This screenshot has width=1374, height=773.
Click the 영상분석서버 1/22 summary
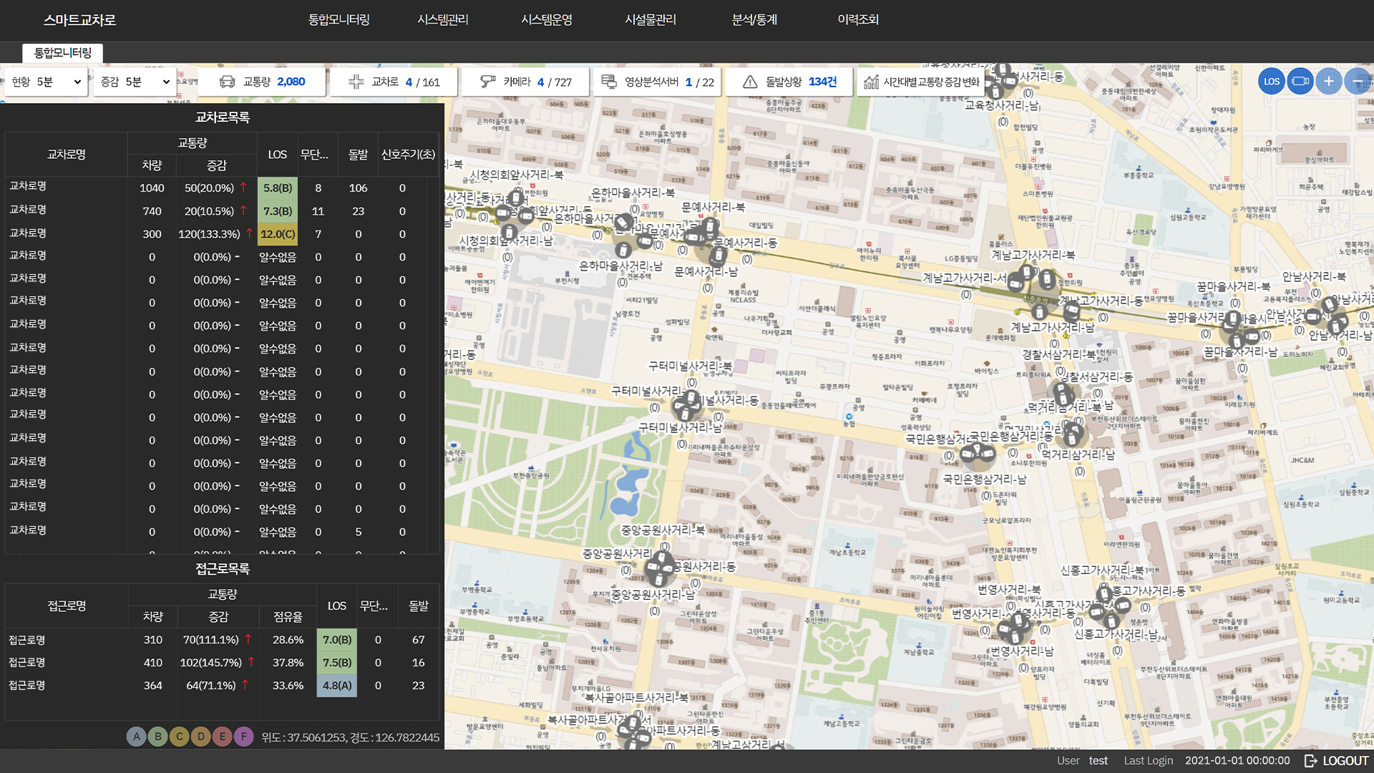point(657,82)
